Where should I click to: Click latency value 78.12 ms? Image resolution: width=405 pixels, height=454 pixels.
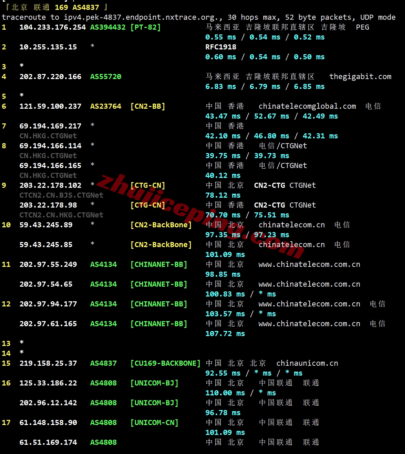(x=223, y=195)
